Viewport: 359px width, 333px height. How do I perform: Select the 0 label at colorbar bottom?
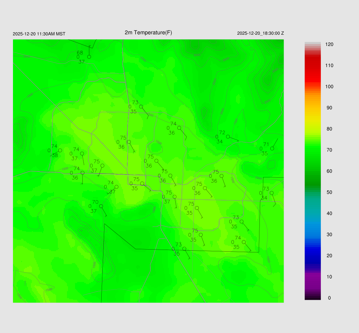point(329,298)
